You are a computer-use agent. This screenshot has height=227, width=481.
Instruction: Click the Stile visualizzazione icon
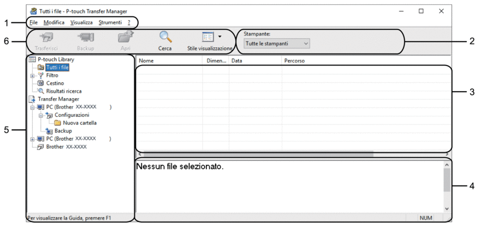(207, 38)
